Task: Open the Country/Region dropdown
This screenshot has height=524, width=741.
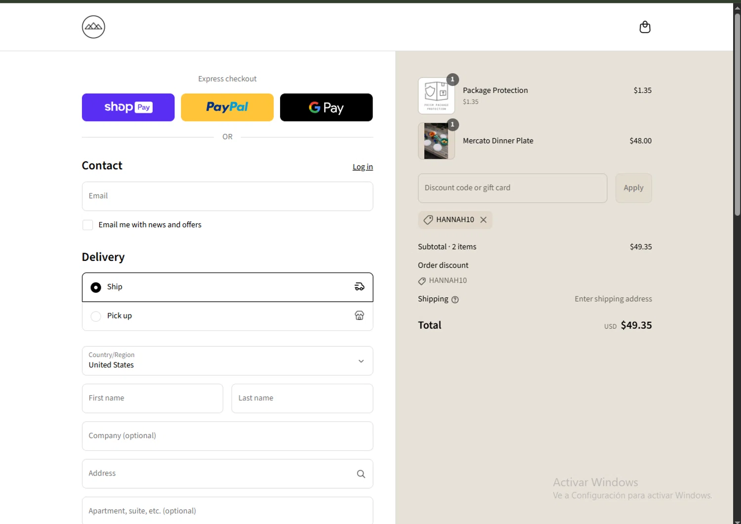Action: [x=227, y=361]
